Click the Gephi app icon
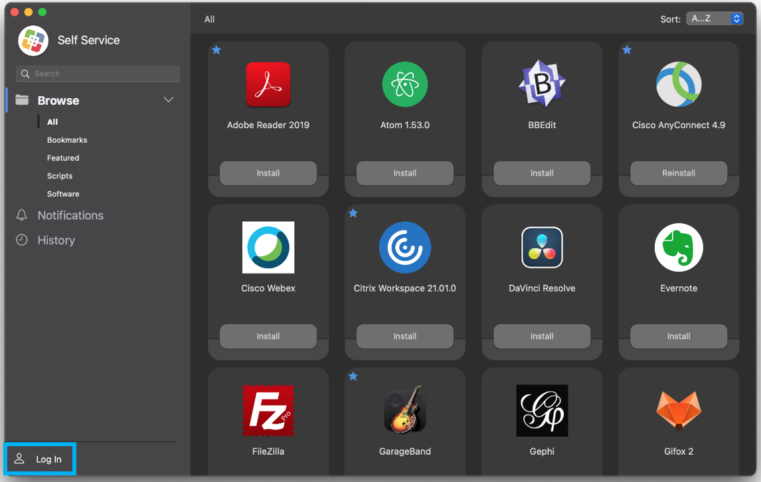The height and width of the screenshot is (482, 761). [x=542, y=411]
